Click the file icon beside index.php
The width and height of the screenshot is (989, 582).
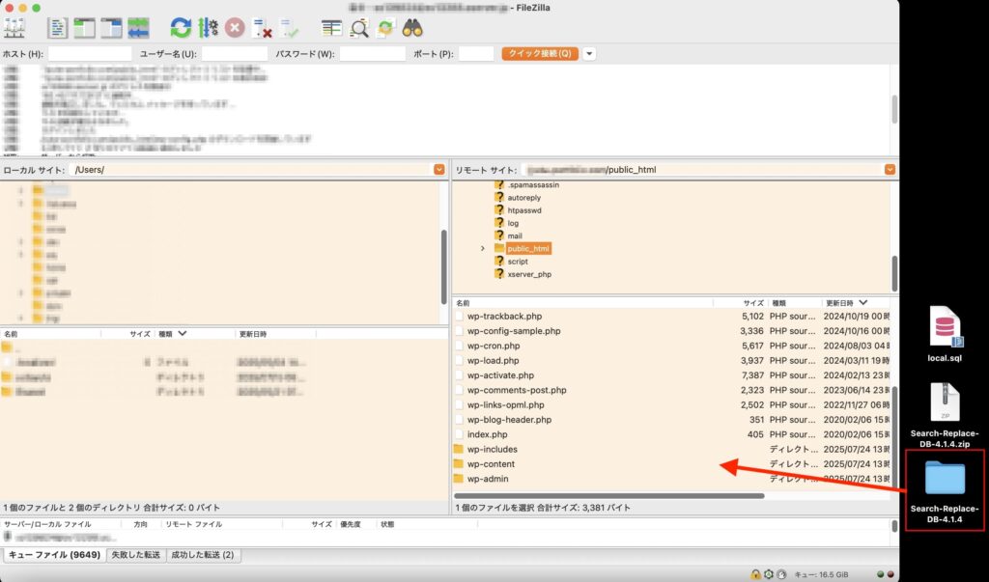[459, 434]
